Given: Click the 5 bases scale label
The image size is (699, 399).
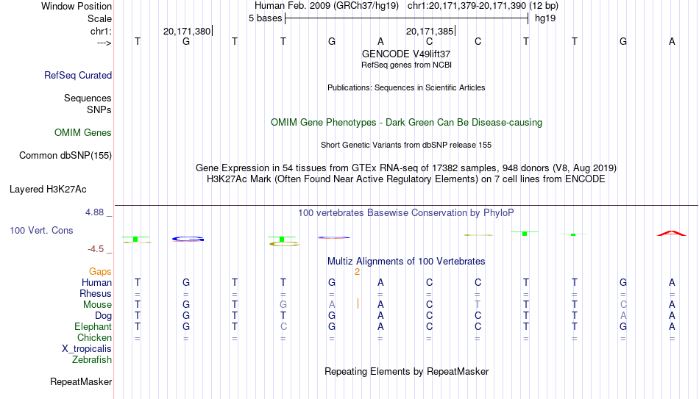Looking at the screenshot, I should pyautogui.click(x=265, y=18).
